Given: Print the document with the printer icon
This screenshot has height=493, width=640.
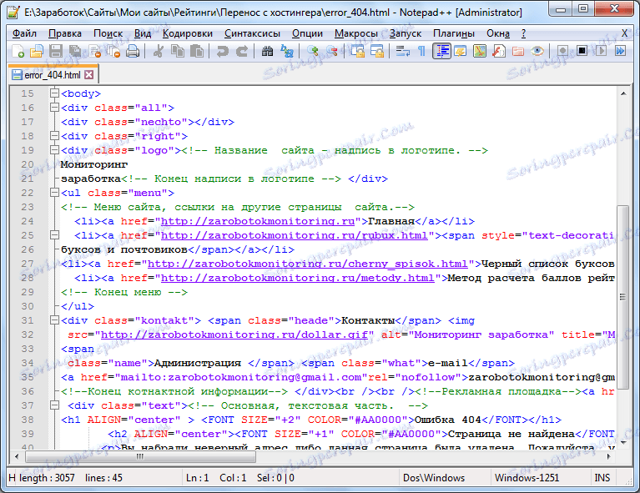Looking at the screenshot, I should coord(133,51).
